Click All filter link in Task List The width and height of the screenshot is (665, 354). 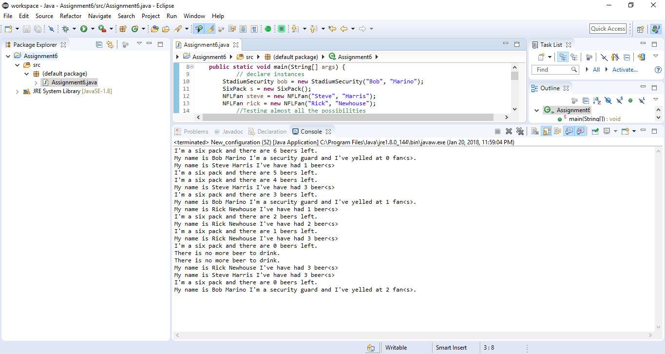(x=596, y=70)
